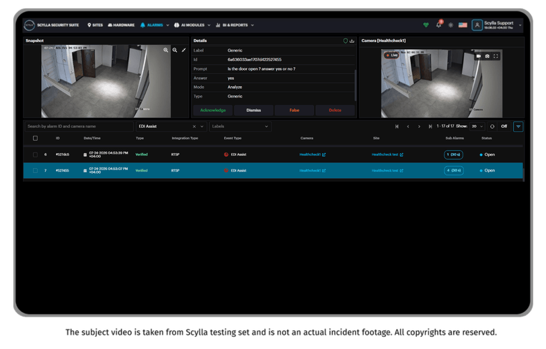Viewport: 546px width, 349px height.
Task: Dismiss the selected alarm
Action: tap(253, 110)
